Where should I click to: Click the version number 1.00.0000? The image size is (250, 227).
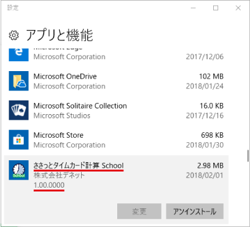pos(49,185)
